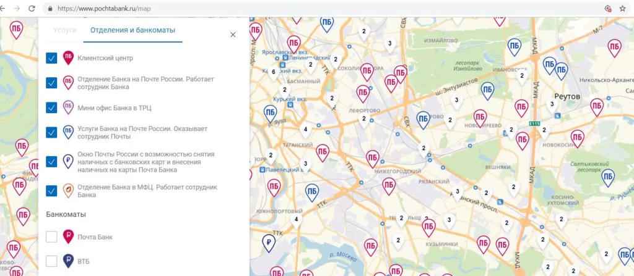Screen dimensions: 634x276
Task: Reload the pochtabank.ru map page
Action: 32,8
